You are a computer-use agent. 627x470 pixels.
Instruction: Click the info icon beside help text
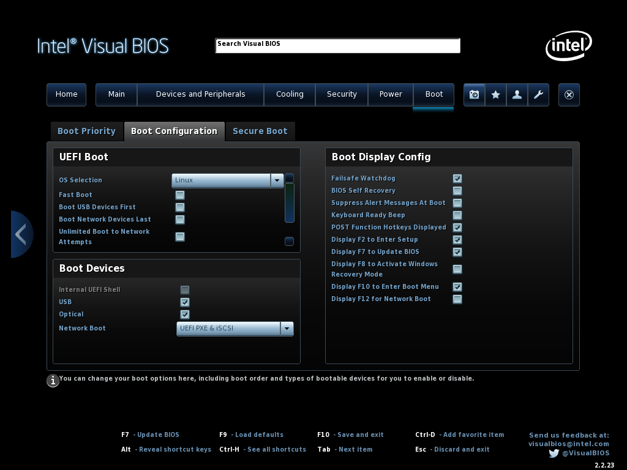coord(53,381)
